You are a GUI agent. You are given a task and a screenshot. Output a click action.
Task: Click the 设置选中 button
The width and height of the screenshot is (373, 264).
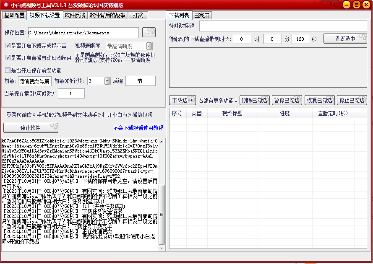(x=345, y=39)
